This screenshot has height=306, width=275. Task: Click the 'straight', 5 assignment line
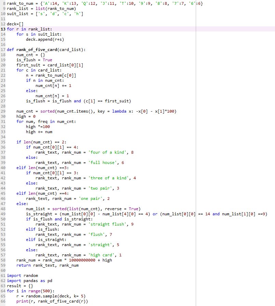[77, 245]
